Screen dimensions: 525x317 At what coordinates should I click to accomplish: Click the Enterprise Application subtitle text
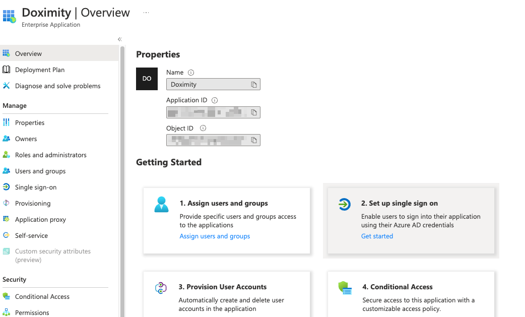pyautogui.click(x=51, y=24)
